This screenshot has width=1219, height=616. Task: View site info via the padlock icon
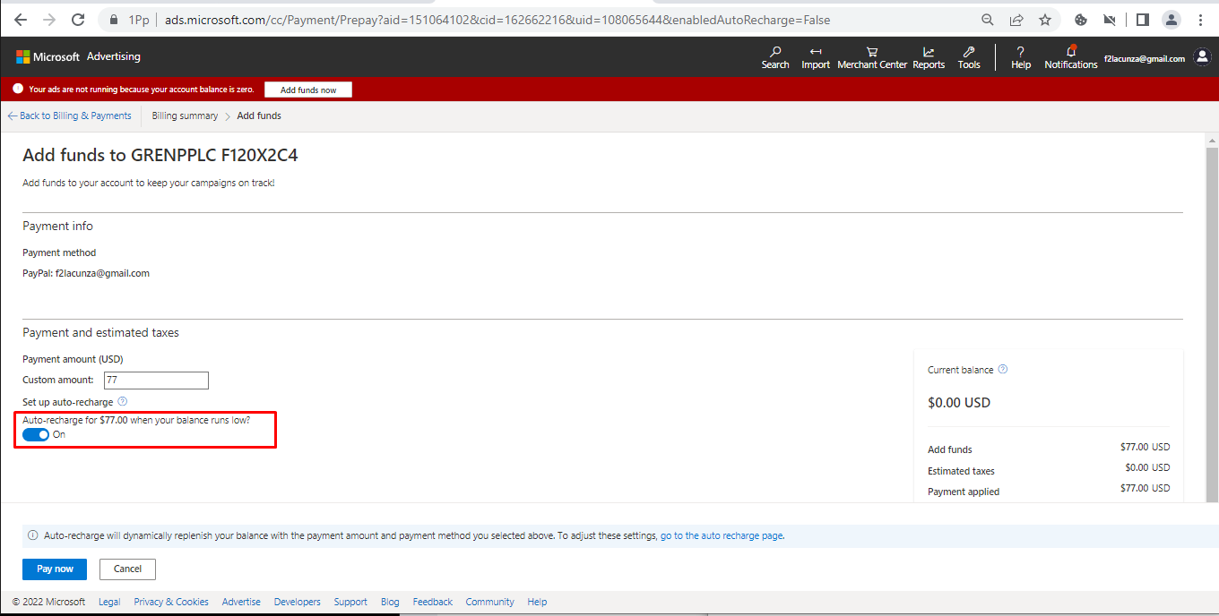pyautogui.click(x=113, y=20)
